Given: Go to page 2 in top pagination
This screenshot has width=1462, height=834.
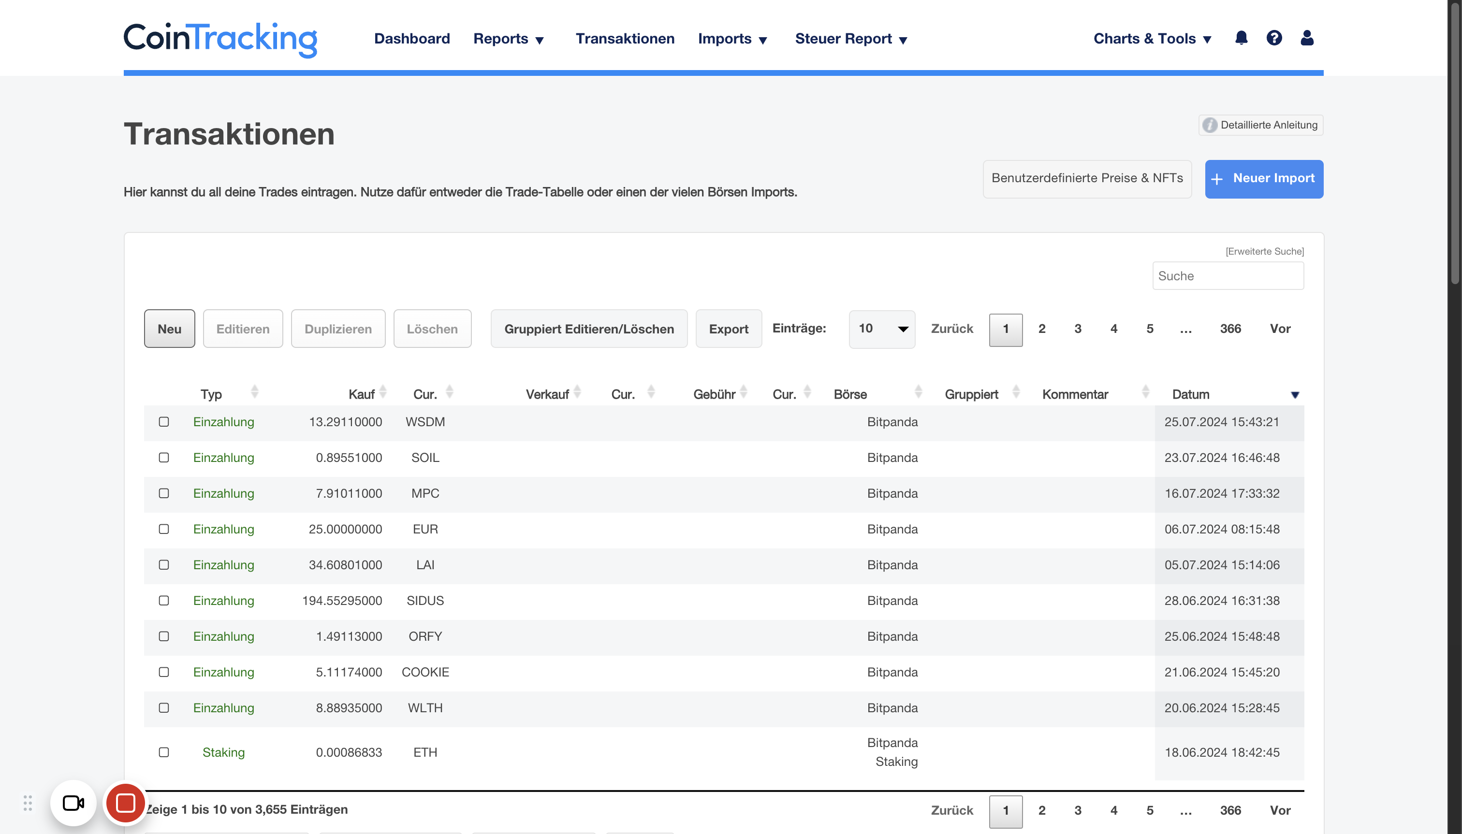Looking at the screenshot, I should click(x=1042, y=329).
